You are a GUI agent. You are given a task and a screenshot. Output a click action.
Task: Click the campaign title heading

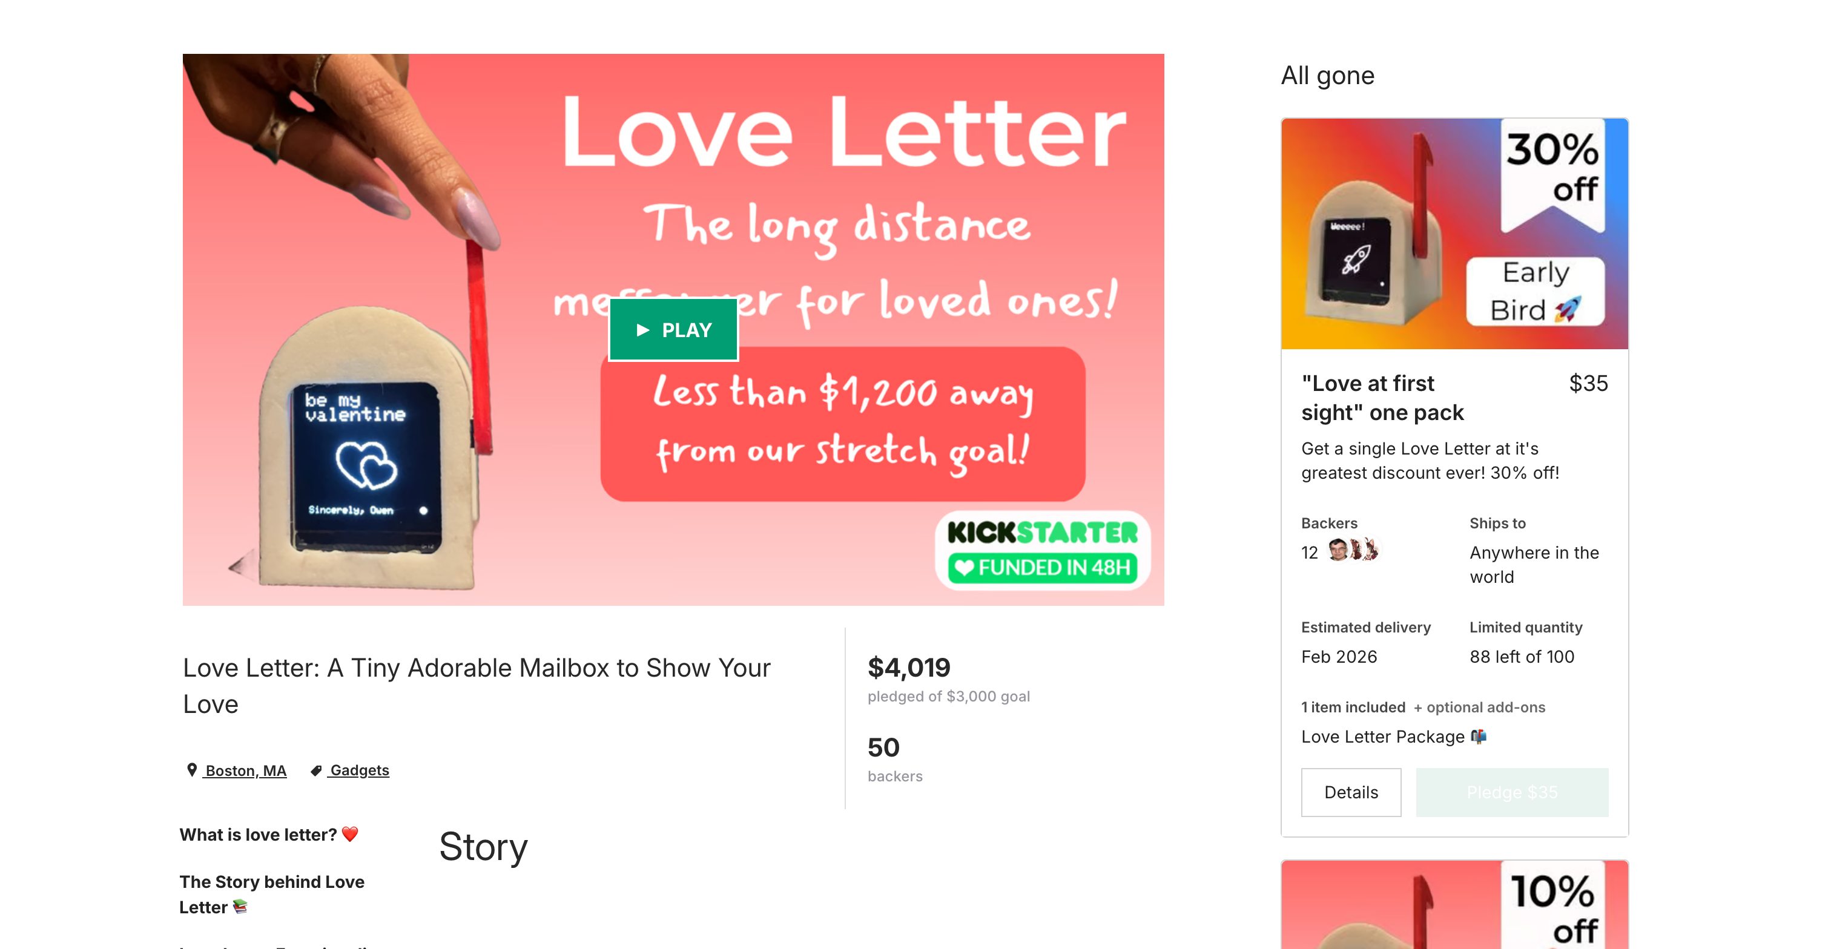tap(477, 686)
